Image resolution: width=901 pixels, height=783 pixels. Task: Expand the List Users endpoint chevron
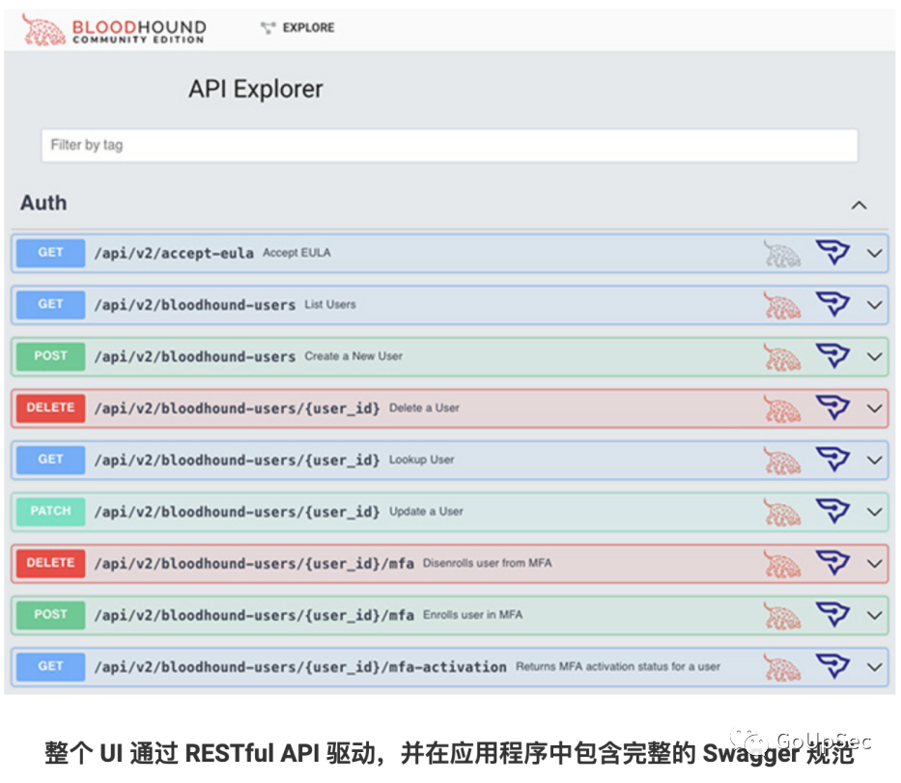click(875, 305)
